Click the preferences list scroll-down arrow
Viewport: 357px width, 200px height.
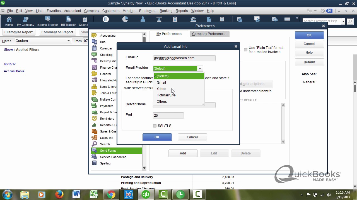pos(144,168)
